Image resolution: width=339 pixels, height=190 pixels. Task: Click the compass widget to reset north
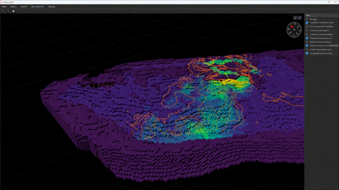coord(294,30)
